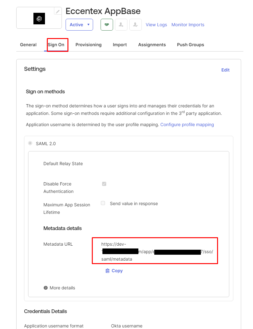Click the More details arrow icon

tap(46, 288)
